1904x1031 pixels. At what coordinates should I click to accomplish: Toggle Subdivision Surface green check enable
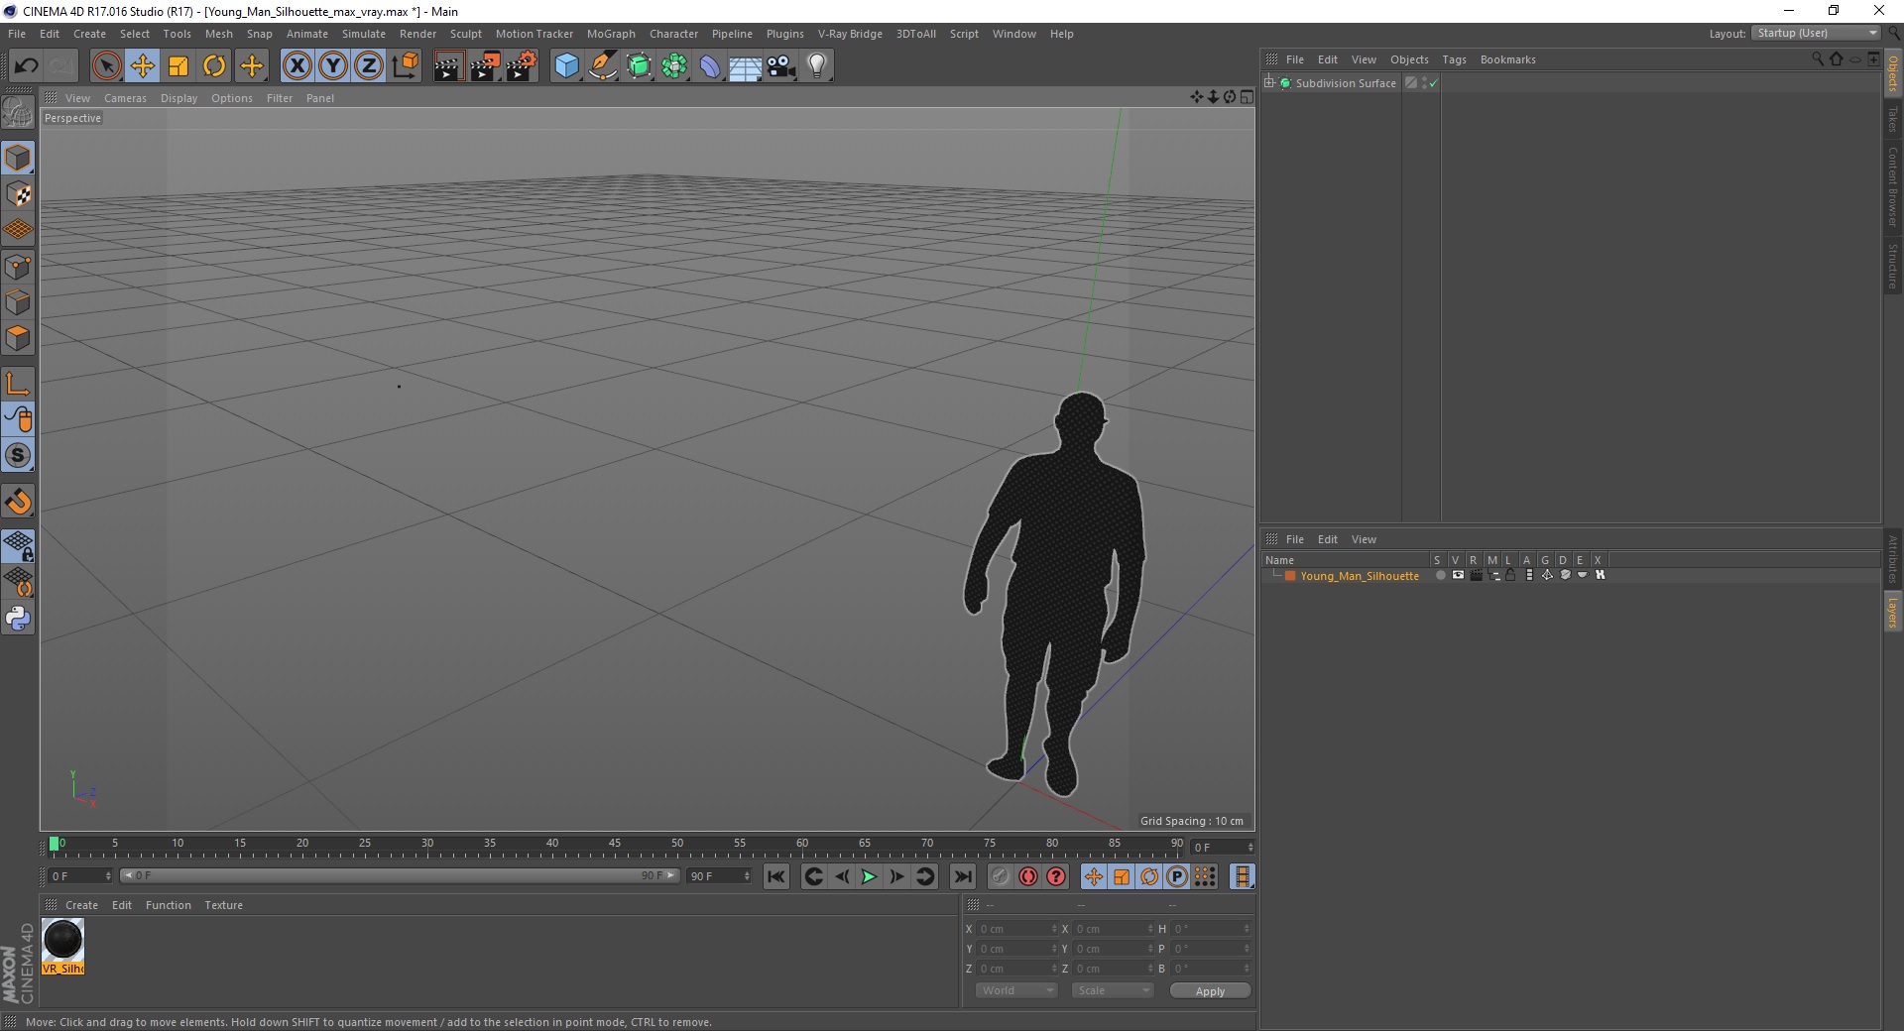coord(1433,84)
